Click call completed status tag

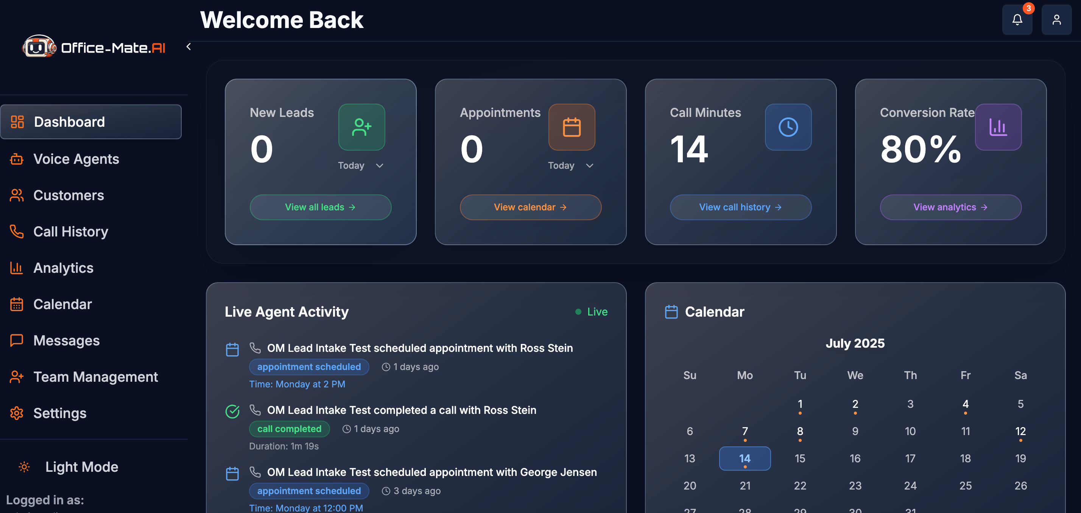click(x=290, y=429)
